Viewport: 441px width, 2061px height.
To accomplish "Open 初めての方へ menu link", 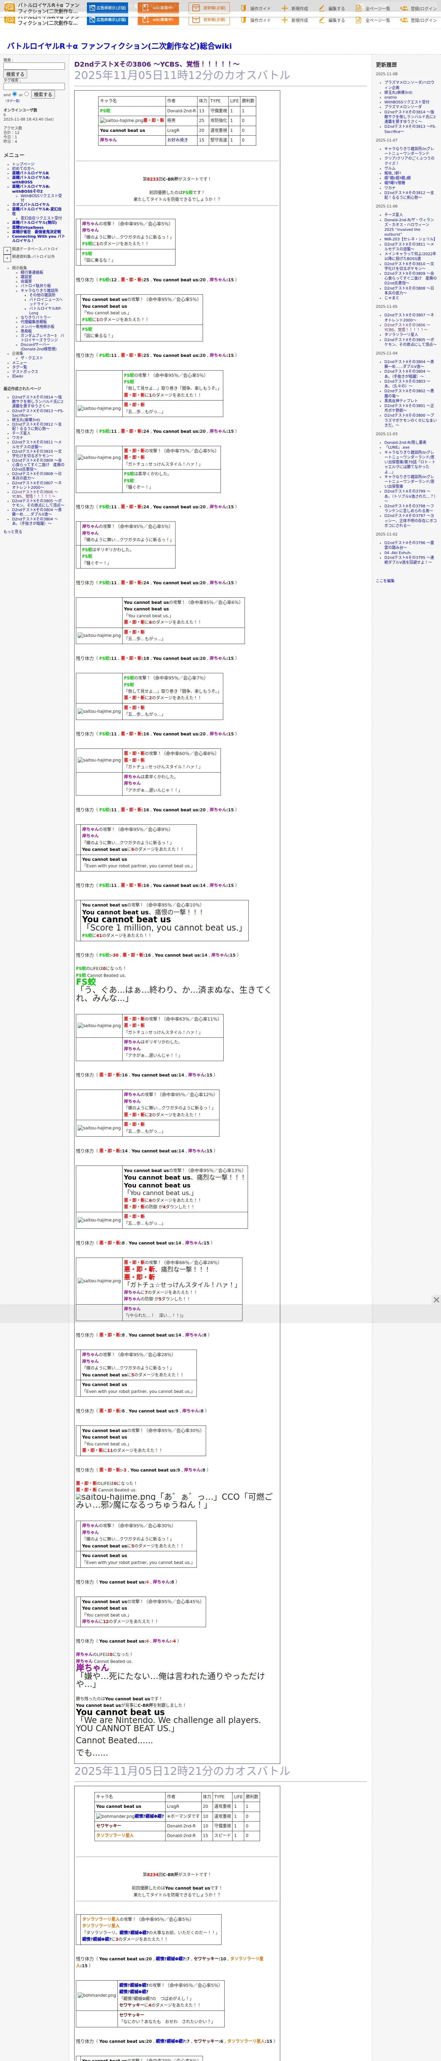I will coord(23,169).
